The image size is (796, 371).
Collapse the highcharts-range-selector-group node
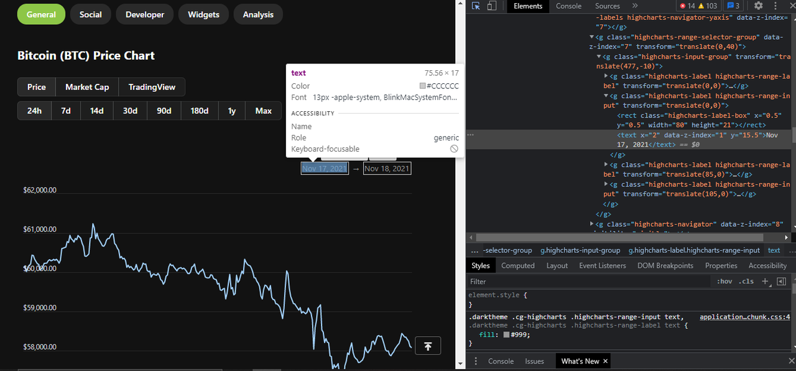[x=591, y=37]
